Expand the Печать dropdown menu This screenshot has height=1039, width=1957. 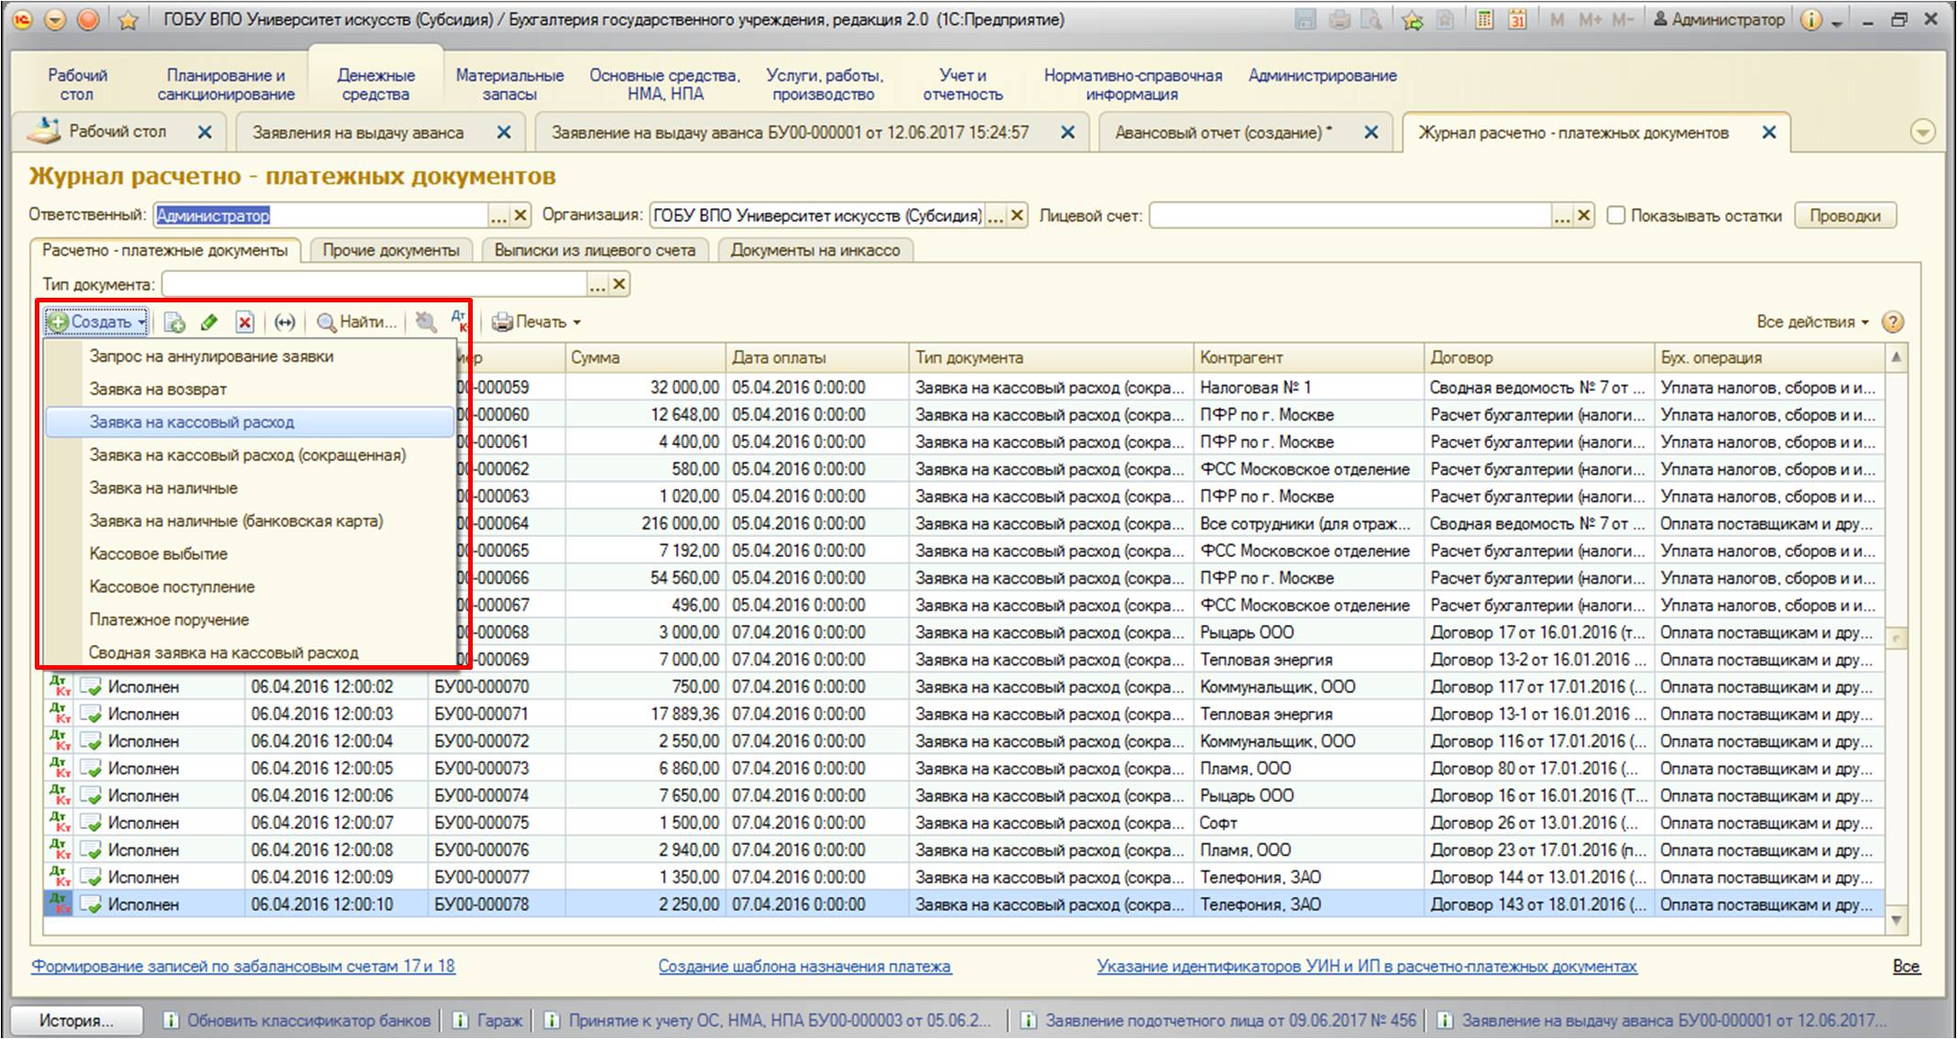coord(537,323)
